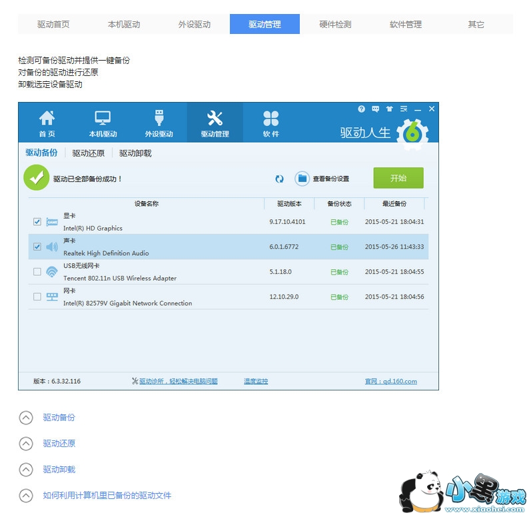Select the Realtek High Definition Audio row
Screen dimensions: 527x515
click(229, 247)
